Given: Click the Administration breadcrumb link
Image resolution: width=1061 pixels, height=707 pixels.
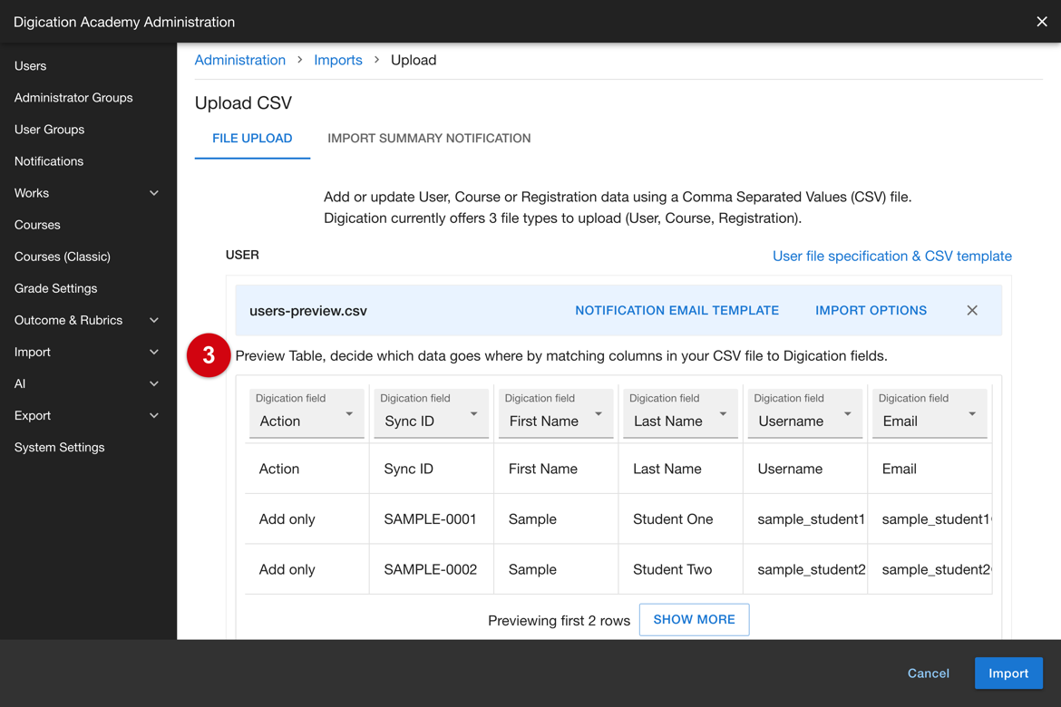Looking at the screenshot, I should click(x=239, y=60).
